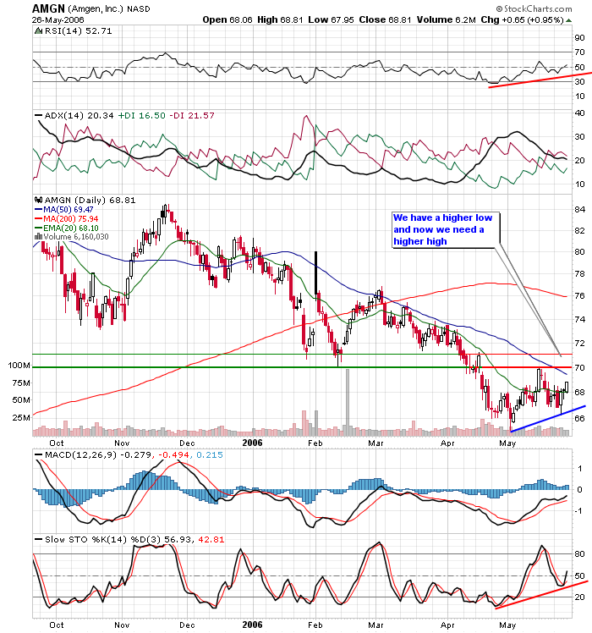The height and width of the screenshot is (633, 592).
Task: Click the '(Amgen, Inc.)' company name
Action: (96, 8)
